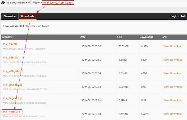Open MX Player breadcrumb link
The image size is (187, 120).
[x=34, y=2]
